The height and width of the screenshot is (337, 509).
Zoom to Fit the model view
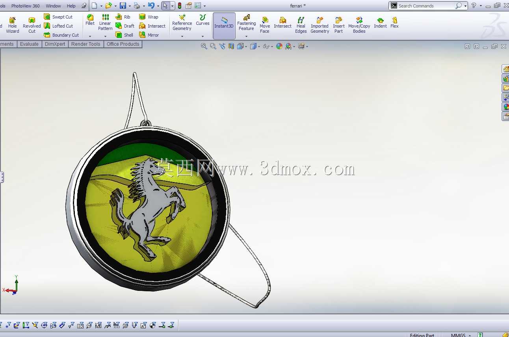coord(204,46)
